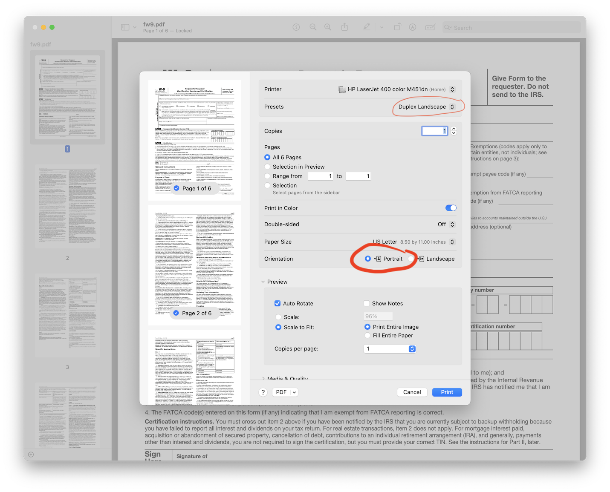The height and width of the screenshot is (492, 610).
Task: Enable the Show Notes checkbox
Action: pyautogui.click(x=366, y=303)
